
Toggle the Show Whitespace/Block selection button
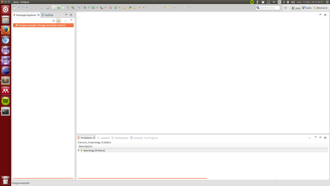pyautogui.click(x=58, y=8)
